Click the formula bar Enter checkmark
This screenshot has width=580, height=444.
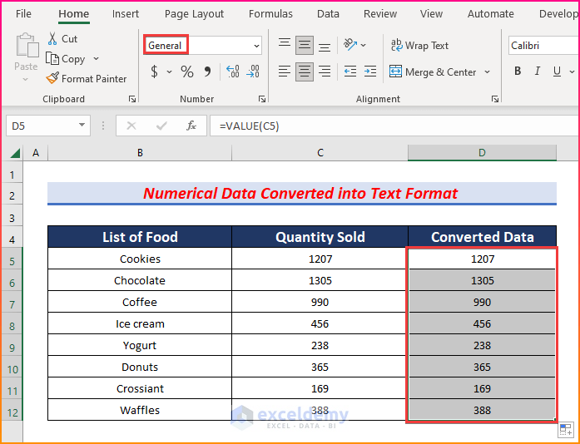coord(161,126)
